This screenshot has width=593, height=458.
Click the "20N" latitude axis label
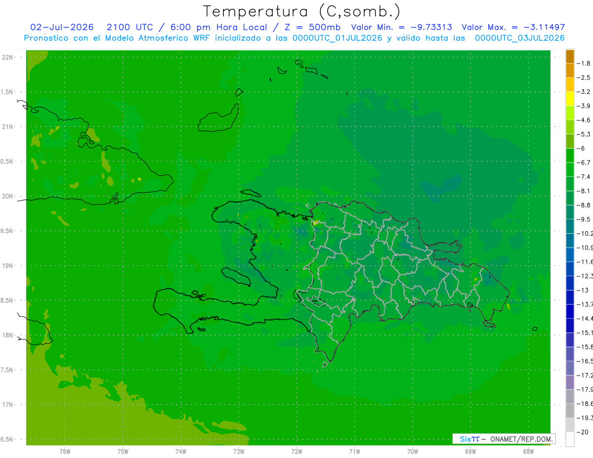point(8,196)
